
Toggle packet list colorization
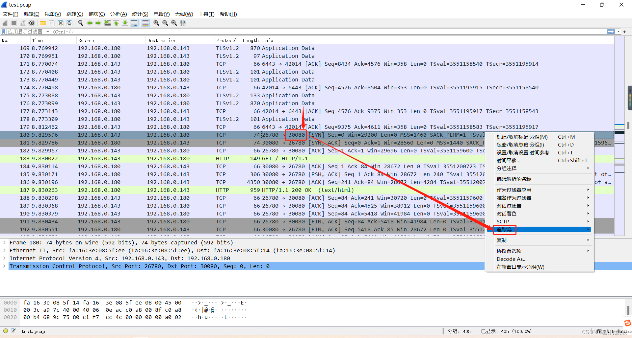coord(145,23)
